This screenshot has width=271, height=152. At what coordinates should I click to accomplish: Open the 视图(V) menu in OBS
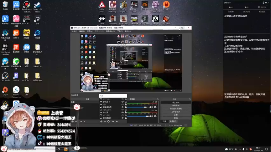[90, 31]
